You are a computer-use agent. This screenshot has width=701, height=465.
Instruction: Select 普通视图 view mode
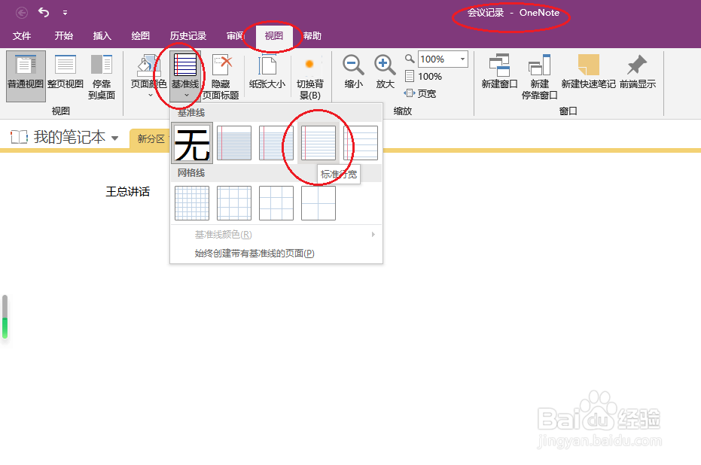click(x=26, y=76)
